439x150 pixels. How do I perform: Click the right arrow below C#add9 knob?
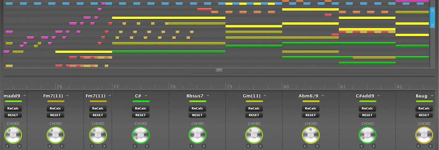374,146
